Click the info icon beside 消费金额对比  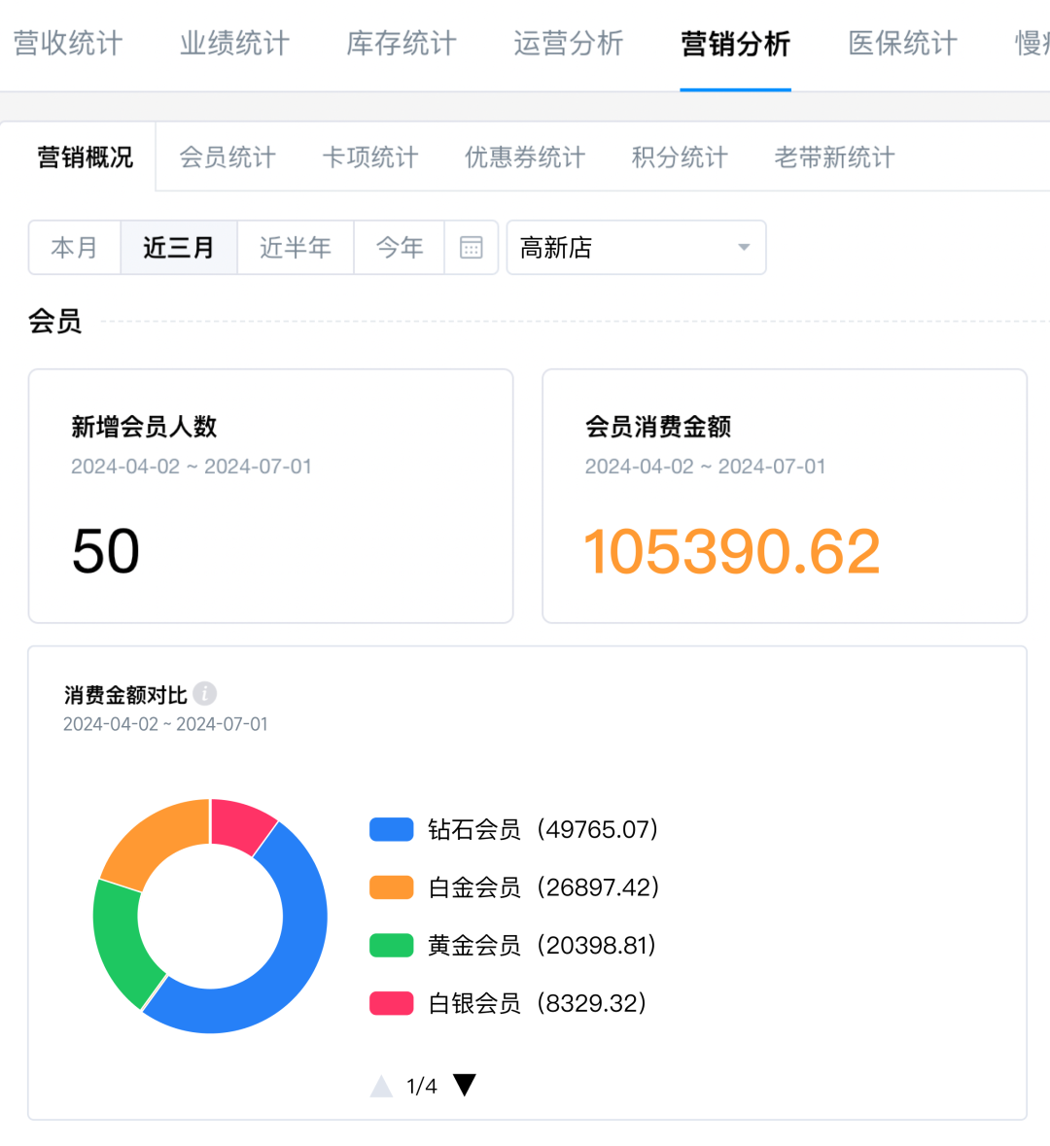tap(204, 694)
